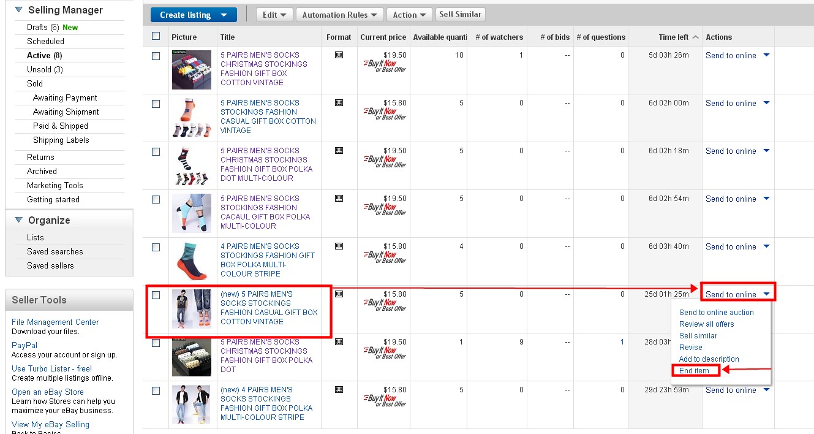Choose End item from the actions menu
The image size is (814, 434).
coord(694,371)
